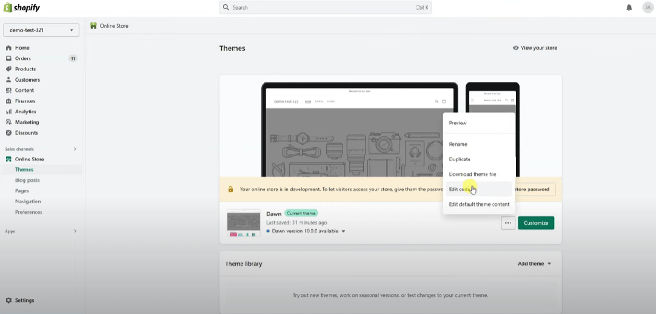Screen dimensions: 656x314
Task: Click the Home icon in sidebar
Action: tap(8, 48)
